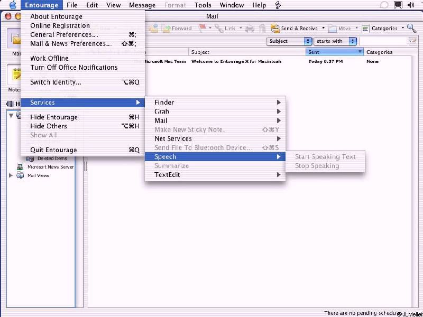Sort by the Subject column header
Image resolution: width=423 pixels, height=317 pixels.
pyautogui.click(x=247, y=52)
